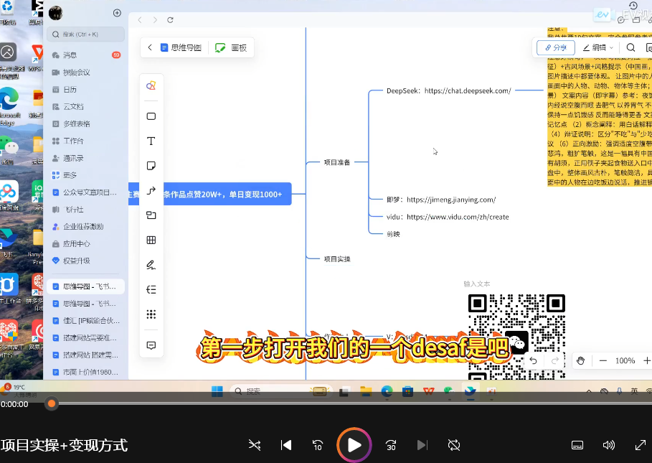
Task: Redo last whiteboard action
Action: pos(554,360)
